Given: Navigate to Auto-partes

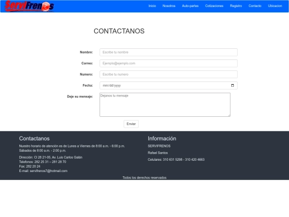Looking at the screenshot, I should click(x=190, y=6).
